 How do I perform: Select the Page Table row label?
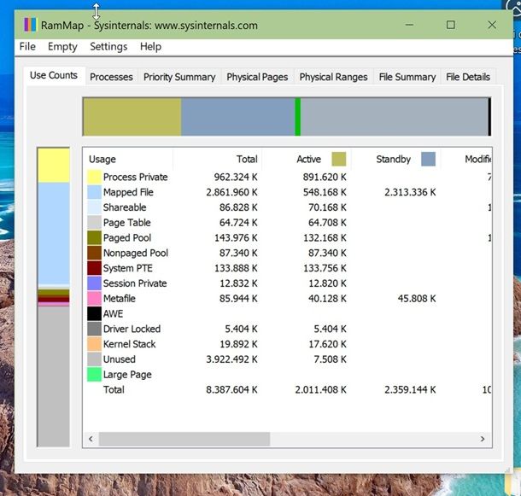(127, 222)
